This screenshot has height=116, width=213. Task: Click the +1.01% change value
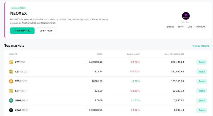(x=135, y=100)
